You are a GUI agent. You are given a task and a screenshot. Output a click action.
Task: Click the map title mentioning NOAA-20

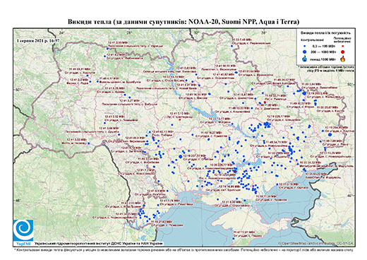tap(183, 22)
